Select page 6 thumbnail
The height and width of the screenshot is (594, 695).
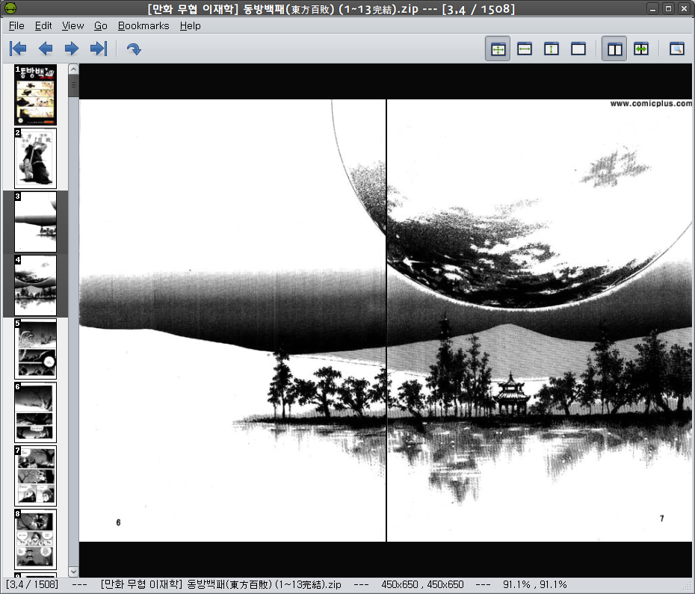pyautogui.click(x=35, y=412)
